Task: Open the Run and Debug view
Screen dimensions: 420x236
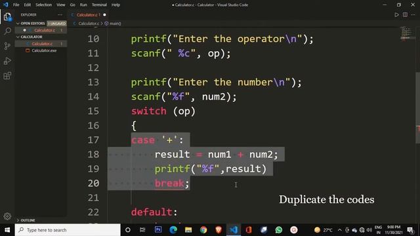Action: 7,61
